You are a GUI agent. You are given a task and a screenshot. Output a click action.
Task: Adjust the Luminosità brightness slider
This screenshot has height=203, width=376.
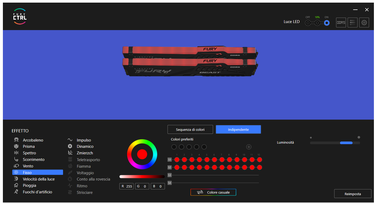coord(335,143)
